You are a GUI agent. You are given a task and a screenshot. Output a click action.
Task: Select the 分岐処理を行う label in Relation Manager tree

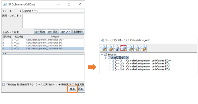click(120, 58)
